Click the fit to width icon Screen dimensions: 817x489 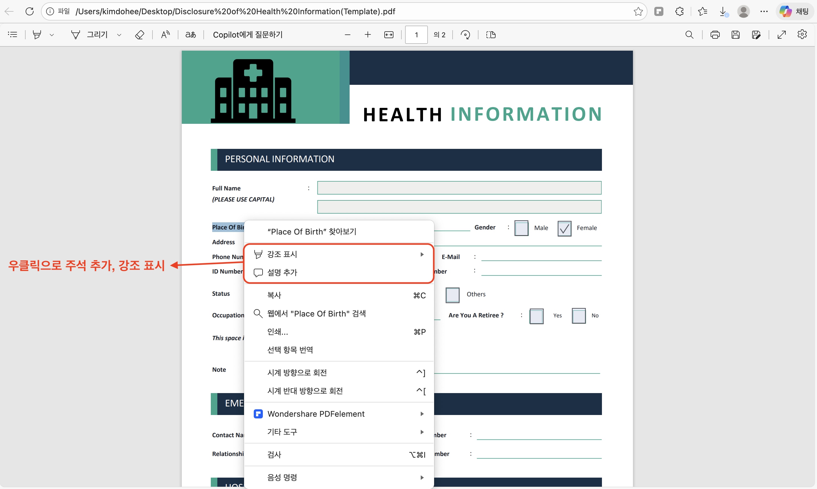(x=389, y=35)
